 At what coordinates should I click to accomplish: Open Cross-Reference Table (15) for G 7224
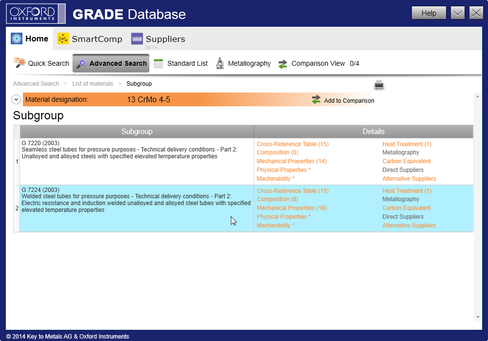(292, 190)
